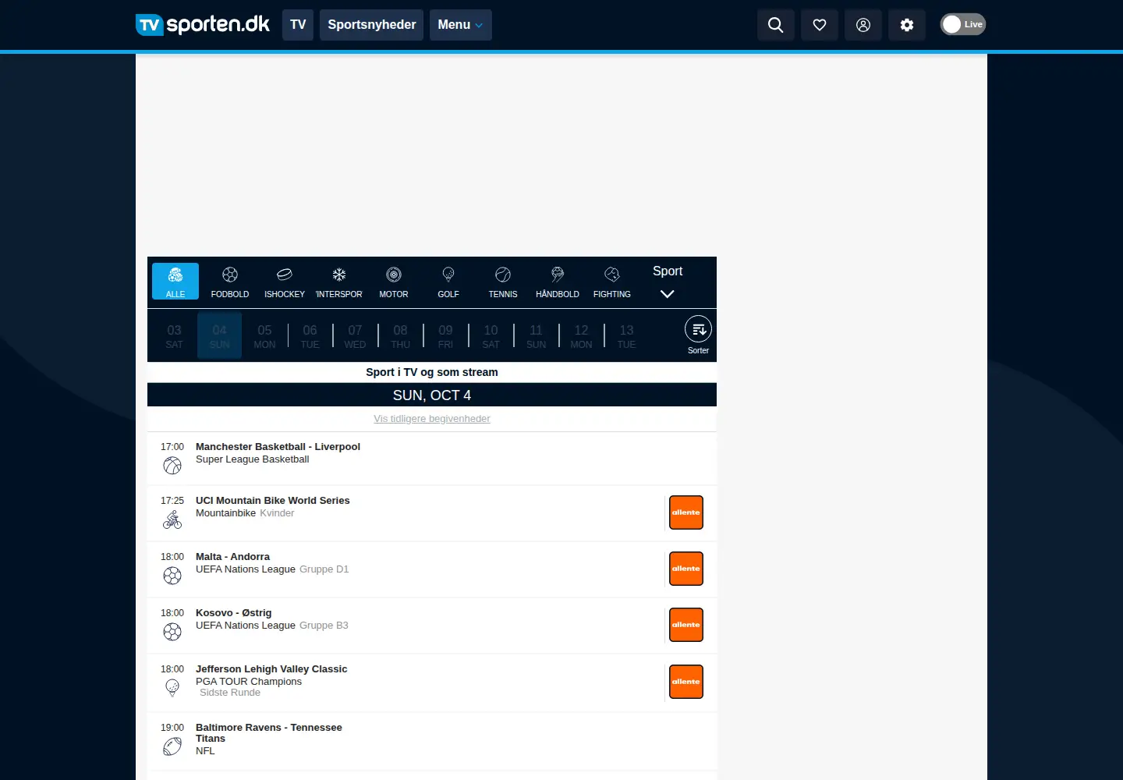Viewport: 1123px width, 780px height.
Task: Click Allente logo for Kosovo - Østrig
Action: (x=686, y=625)
